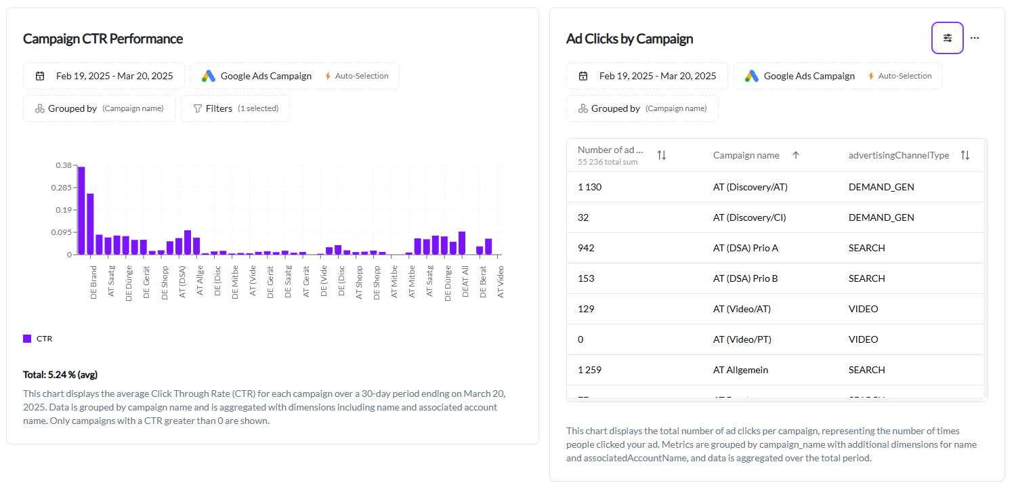Image resolution: width=1016 pixels, height=487 pixels.
Task: Click the tallest DE Brand bar
Action: coord(81,210)
